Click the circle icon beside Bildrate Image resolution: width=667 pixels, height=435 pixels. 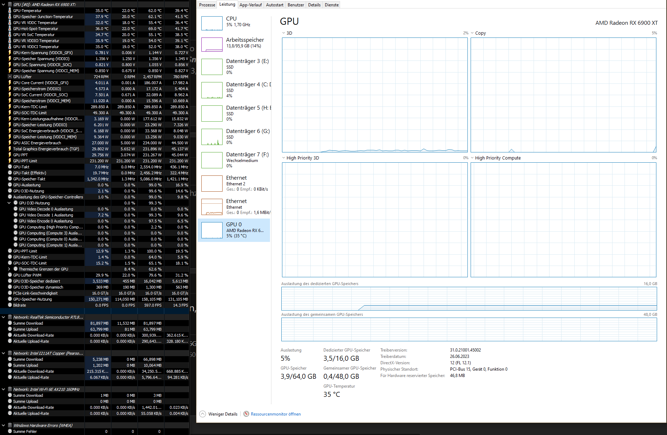[10, 305]
